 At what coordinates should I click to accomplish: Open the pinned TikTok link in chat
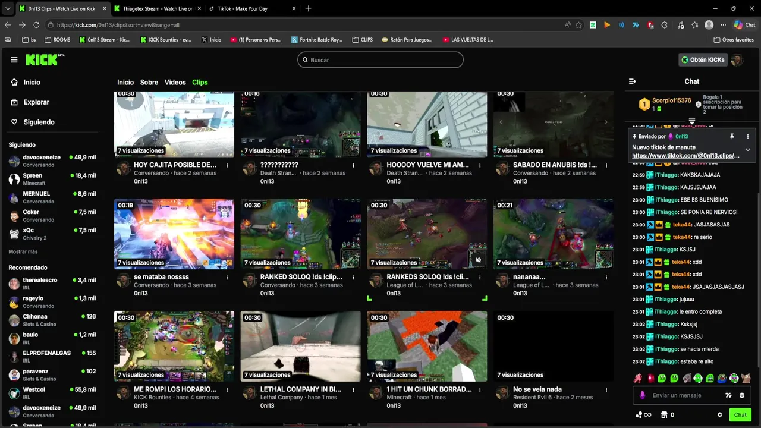coord(685,156)
